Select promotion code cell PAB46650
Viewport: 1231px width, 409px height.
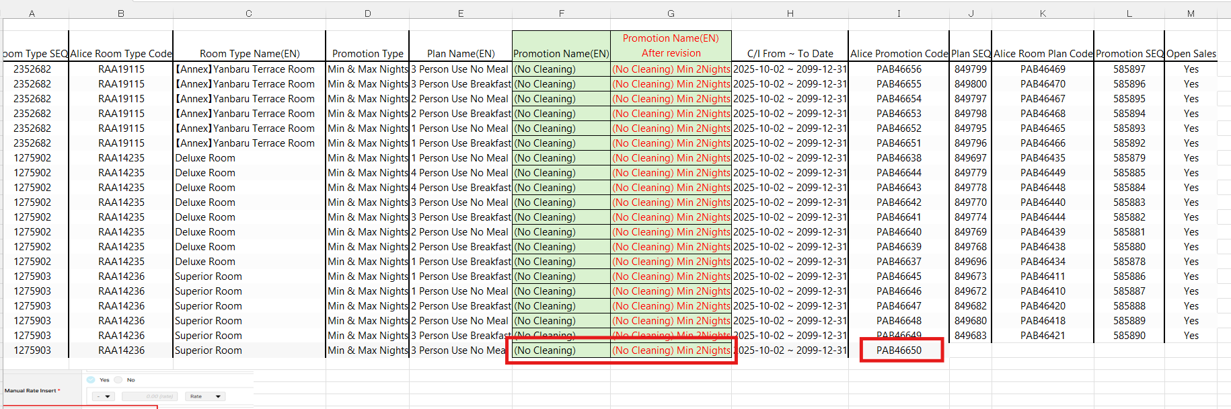point(899,350)
